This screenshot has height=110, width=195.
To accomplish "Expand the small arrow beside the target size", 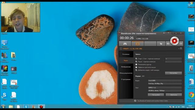I will point(179,49).
